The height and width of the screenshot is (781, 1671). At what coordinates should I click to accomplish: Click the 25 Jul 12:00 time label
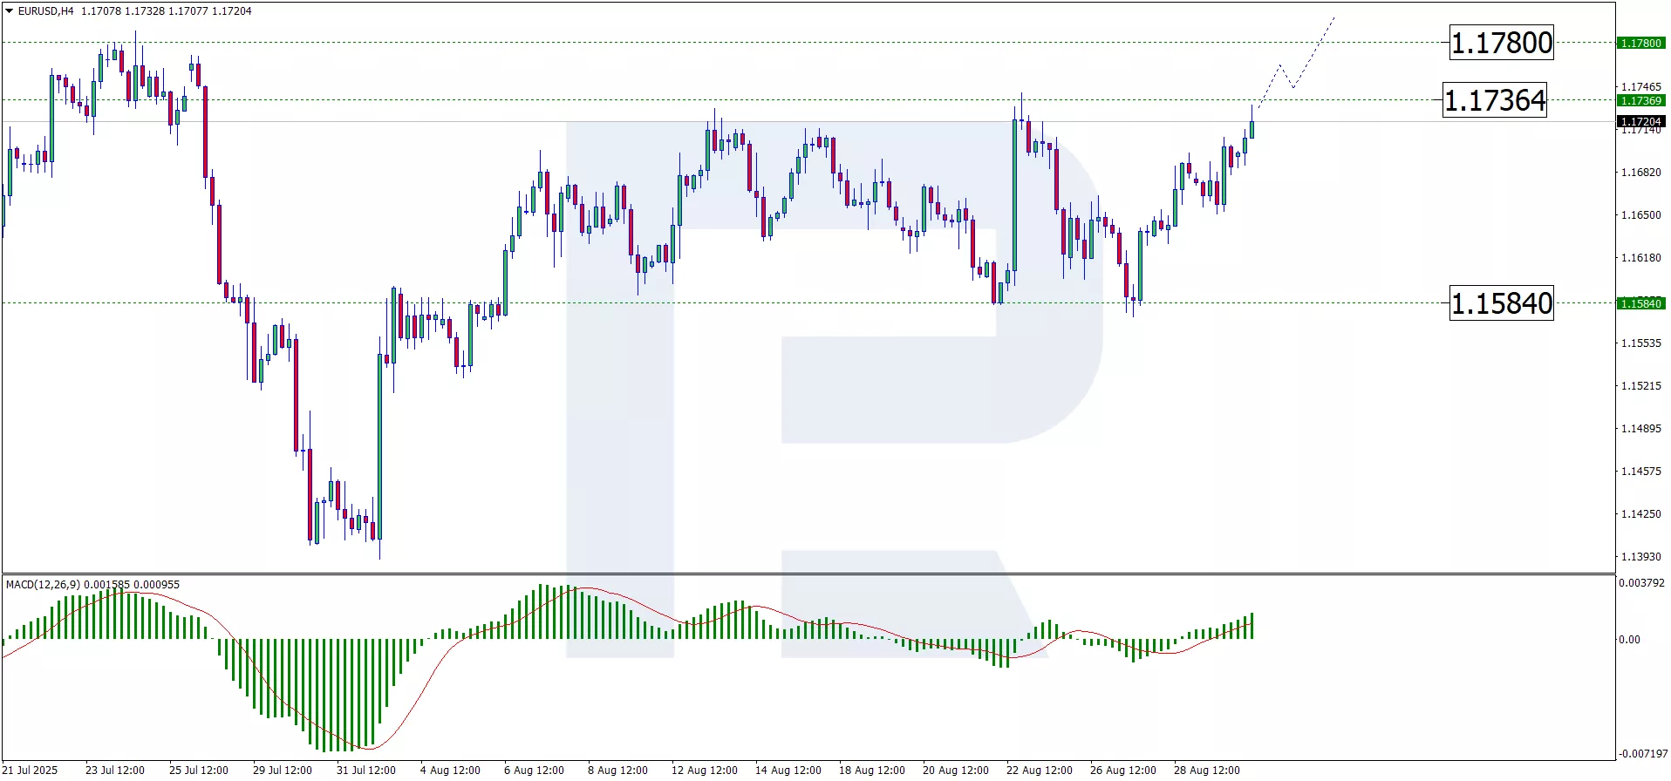(199, 771)
